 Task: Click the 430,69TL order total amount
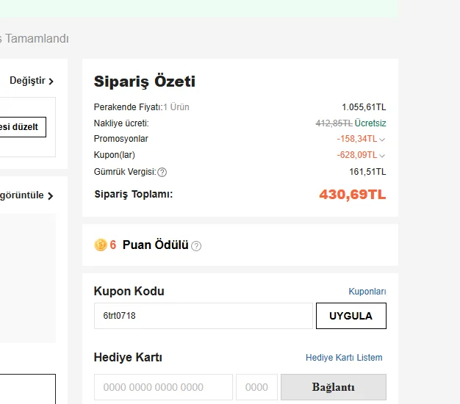tap(352, 195)
